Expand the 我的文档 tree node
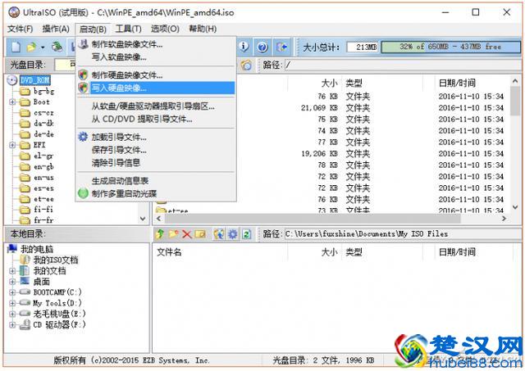The height and width of the screenshot is (371, 525). (12, 271)
